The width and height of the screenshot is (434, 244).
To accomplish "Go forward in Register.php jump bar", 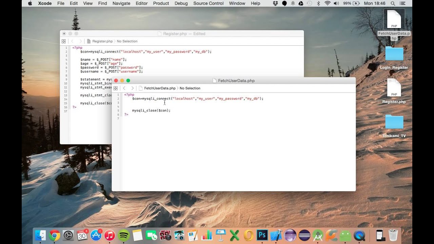I will click(x=80, y=41).
